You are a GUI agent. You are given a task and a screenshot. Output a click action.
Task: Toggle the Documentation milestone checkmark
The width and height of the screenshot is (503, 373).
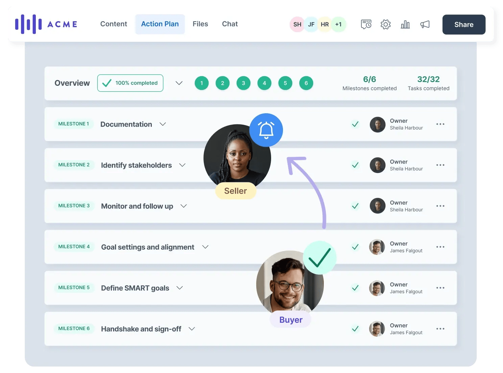(x=355, y=124)
